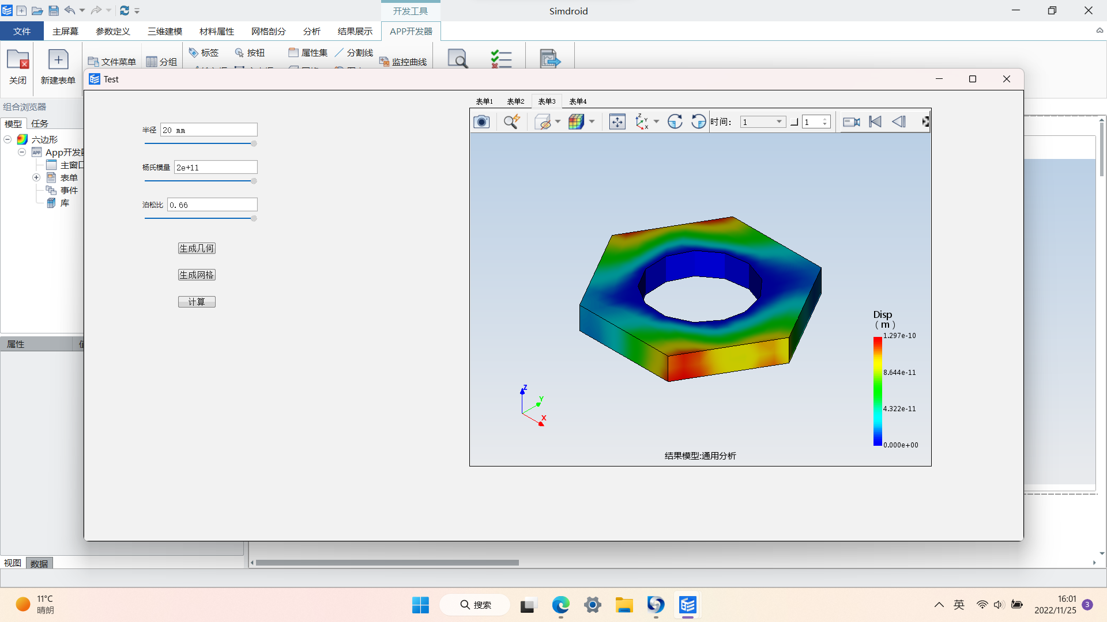Click the undo arrow in quick access toolbar
Image resolution: width=1107 pixels, height=622 pixels.
point(70,10)
